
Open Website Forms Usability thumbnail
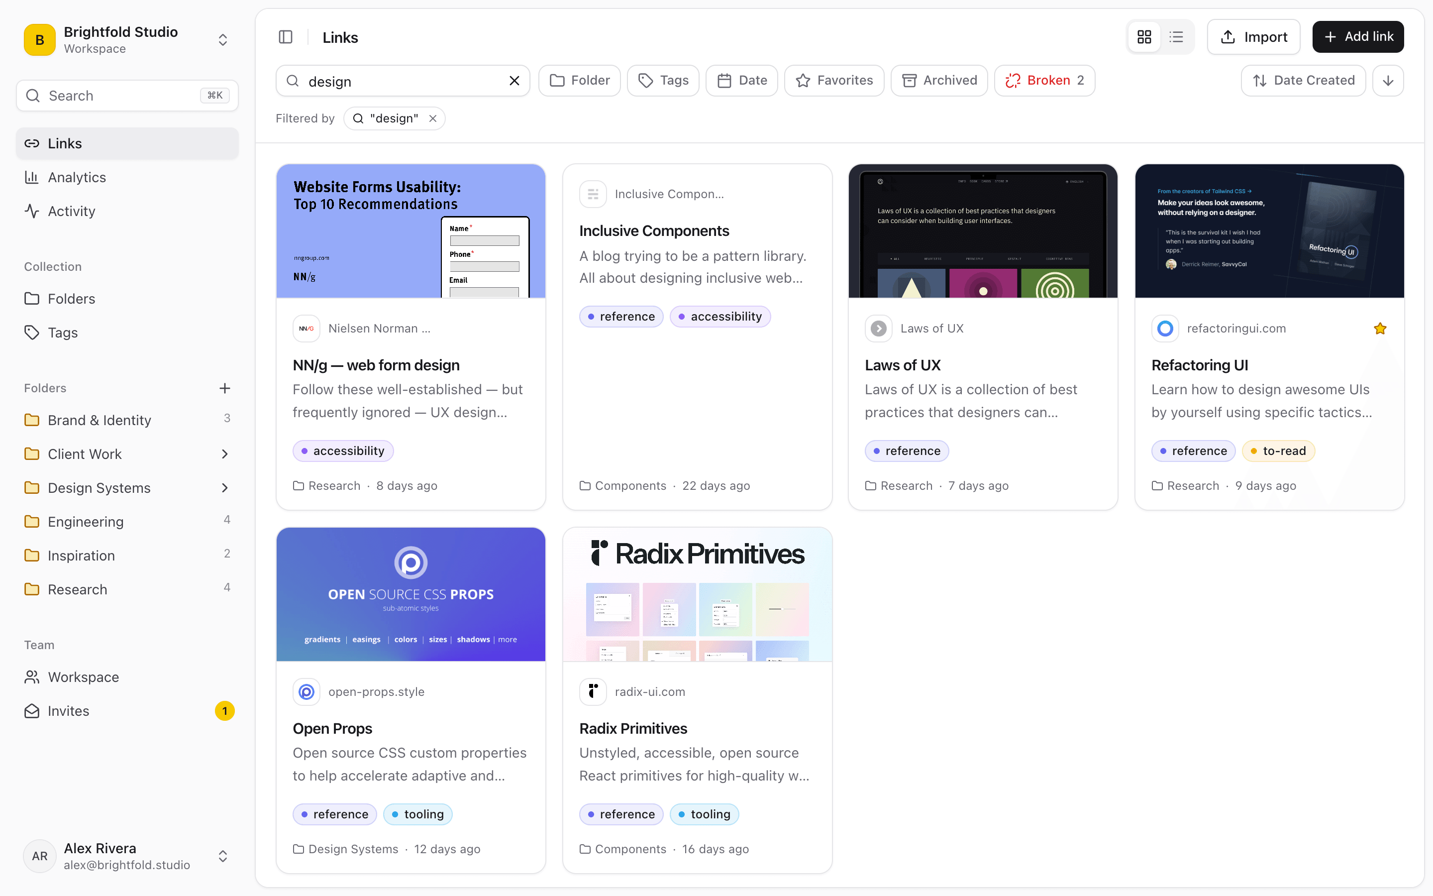tap(410, 231)
